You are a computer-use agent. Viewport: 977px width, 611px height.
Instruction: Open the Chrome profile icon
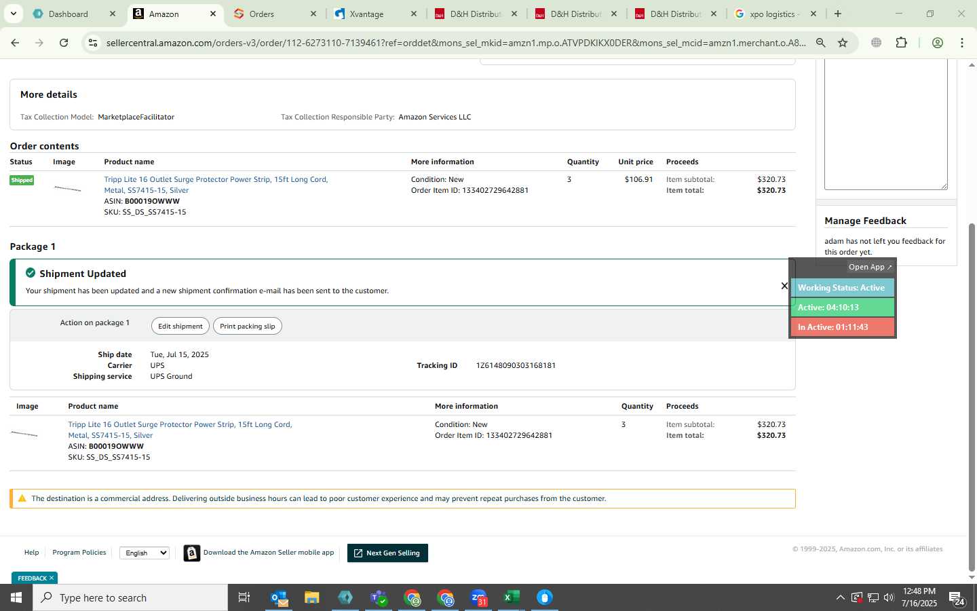[x=938, y=43]
